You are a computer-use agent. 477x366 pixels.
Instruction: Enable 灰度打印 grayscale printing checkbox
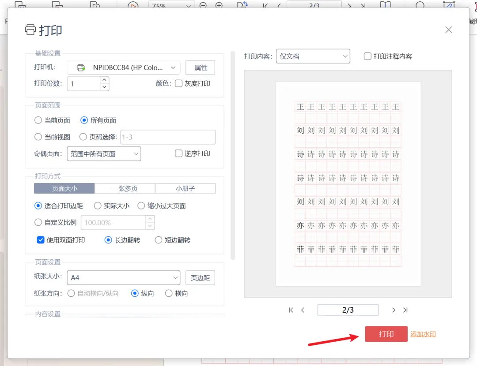178,83
